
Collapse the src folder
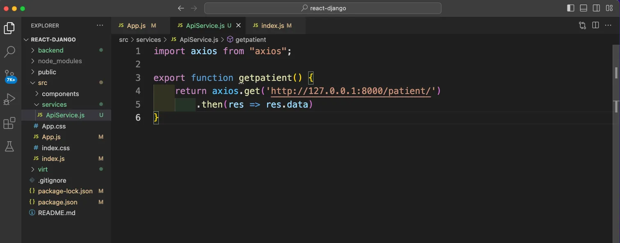point(66,83)
